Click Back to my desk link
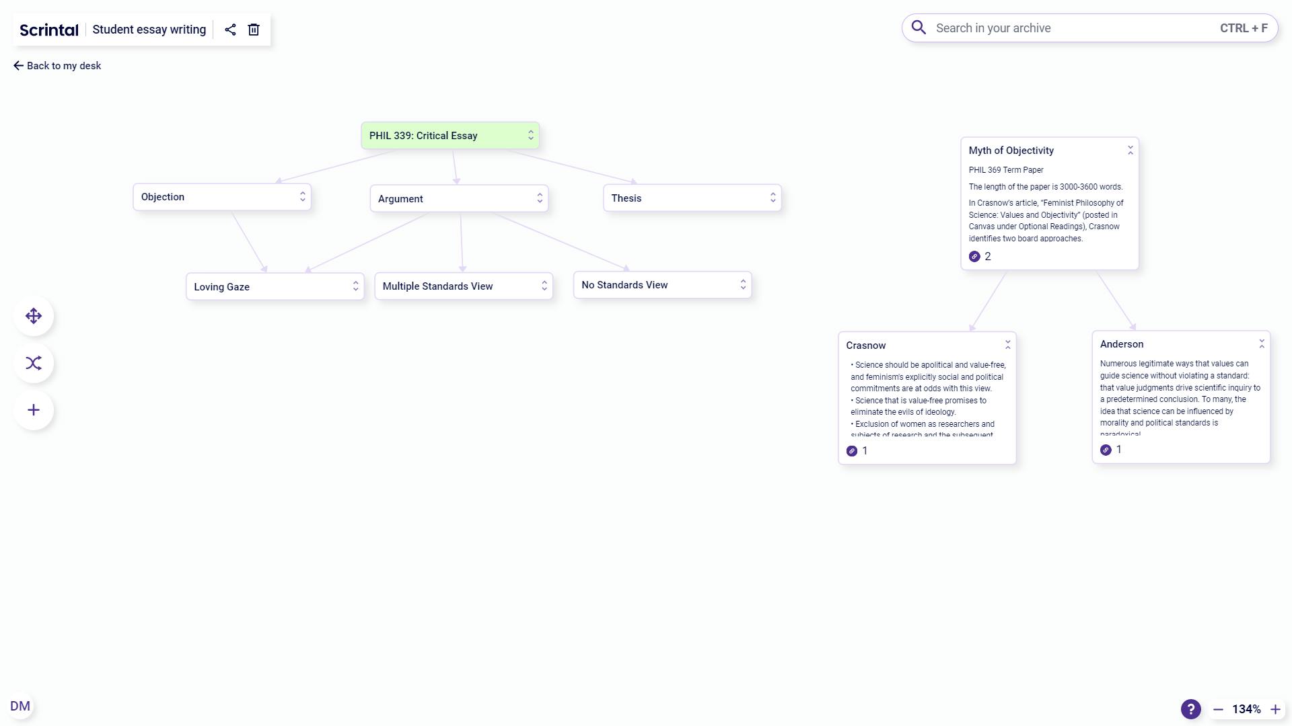 [57, 65]
